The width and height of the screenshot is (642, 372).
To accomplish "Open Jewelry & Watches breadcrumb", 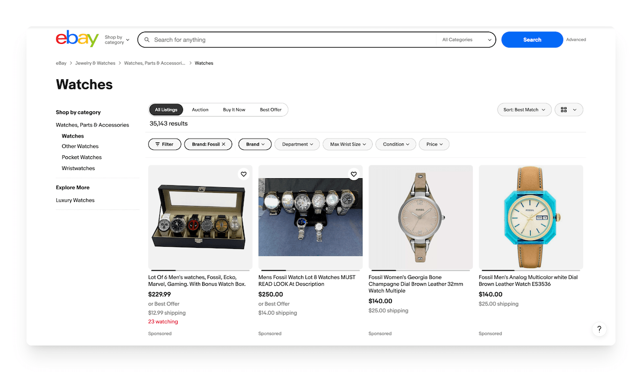I will (x=95, y=63).
